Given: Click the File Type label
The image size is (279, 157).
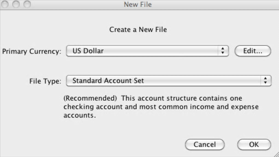Looking at the screenshot, I should [x=45, y=81].
